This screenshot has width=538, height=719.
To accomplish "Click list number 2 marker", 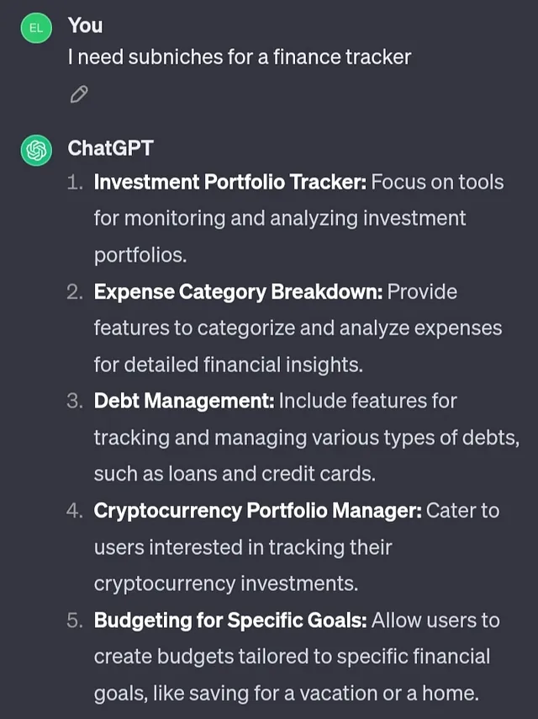I will (75, 292).
